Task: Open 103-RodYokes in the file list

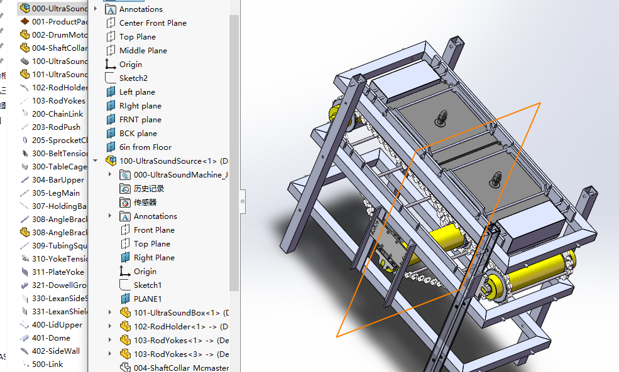Action: tap(58, 100)
